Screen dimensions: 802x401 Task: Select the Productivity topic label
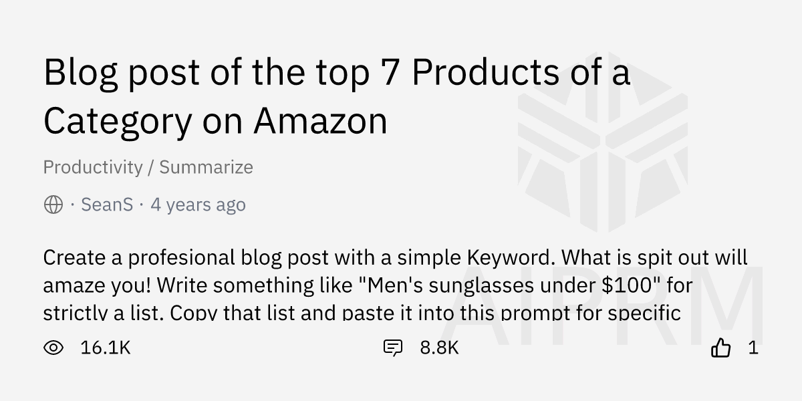(93, 167)
